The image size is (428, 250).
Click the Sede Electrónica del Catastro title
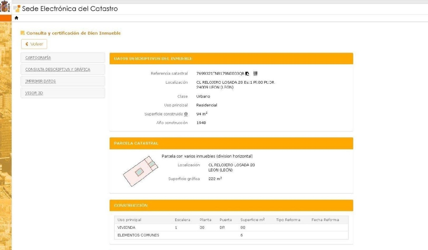pos(70,9)
